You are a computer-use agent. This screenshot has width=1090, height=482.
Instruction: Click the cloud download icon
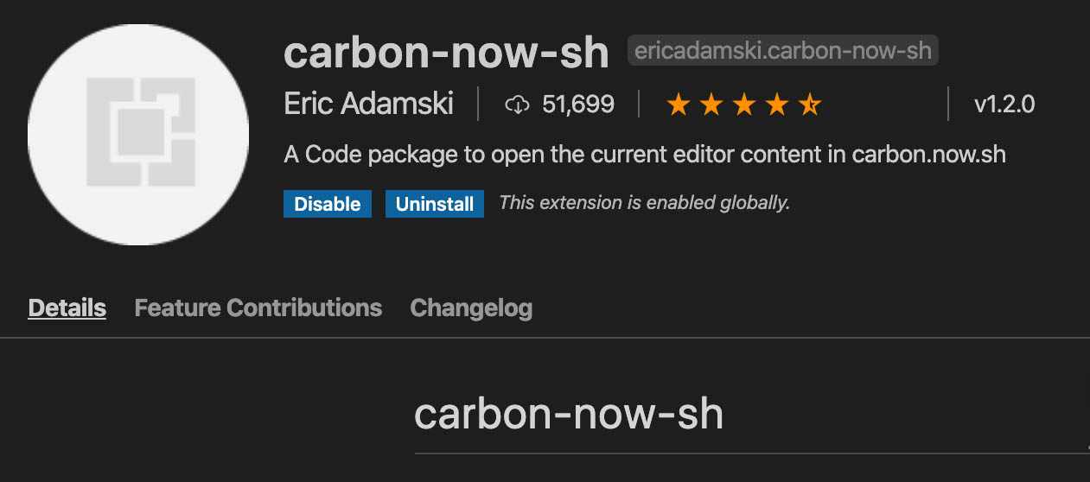pyautogui.click(x=516, y=105)
